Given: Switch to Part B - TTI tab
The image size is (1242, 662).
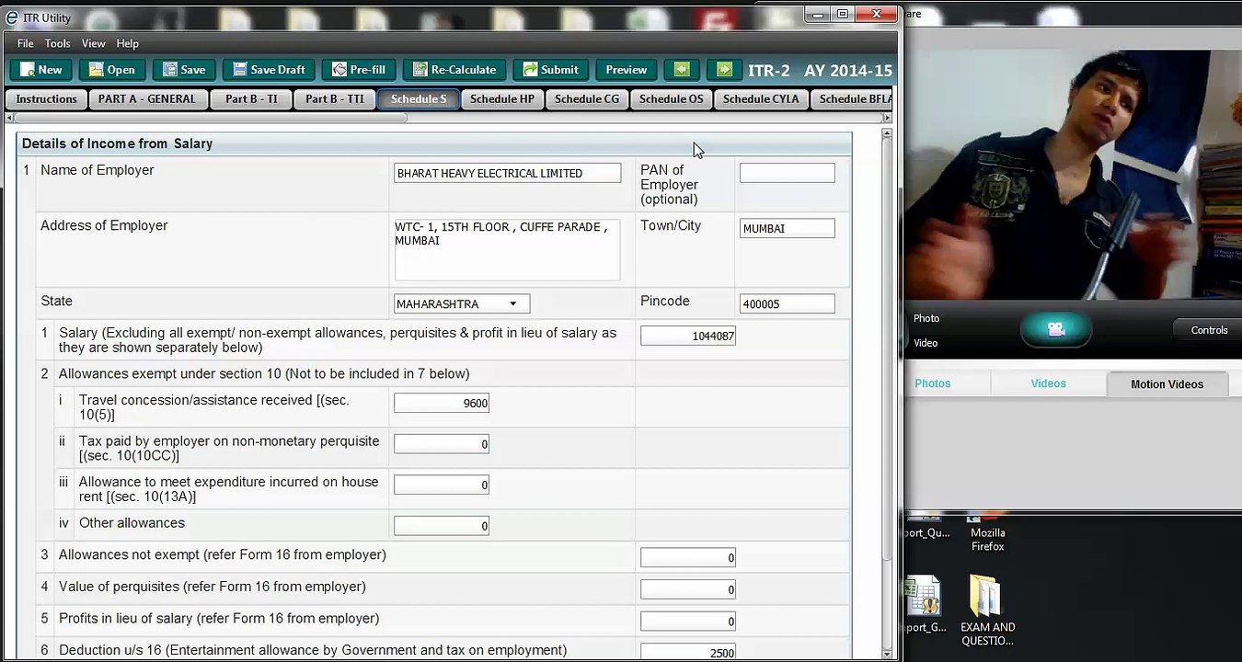Looking at the screenshot, I should [335, 99].
